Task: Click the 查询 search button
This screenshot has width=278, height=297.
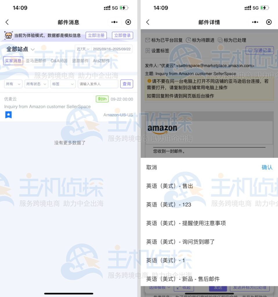Action: [127, 84]
